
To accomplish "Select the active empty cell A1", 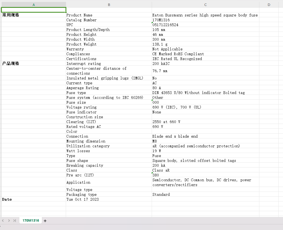I will coord(34,10).
